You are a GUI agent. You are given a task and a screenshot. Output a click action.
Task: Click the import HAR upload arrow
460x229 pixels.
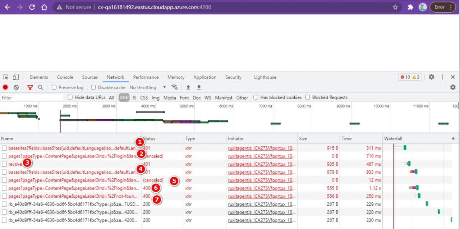188,87
